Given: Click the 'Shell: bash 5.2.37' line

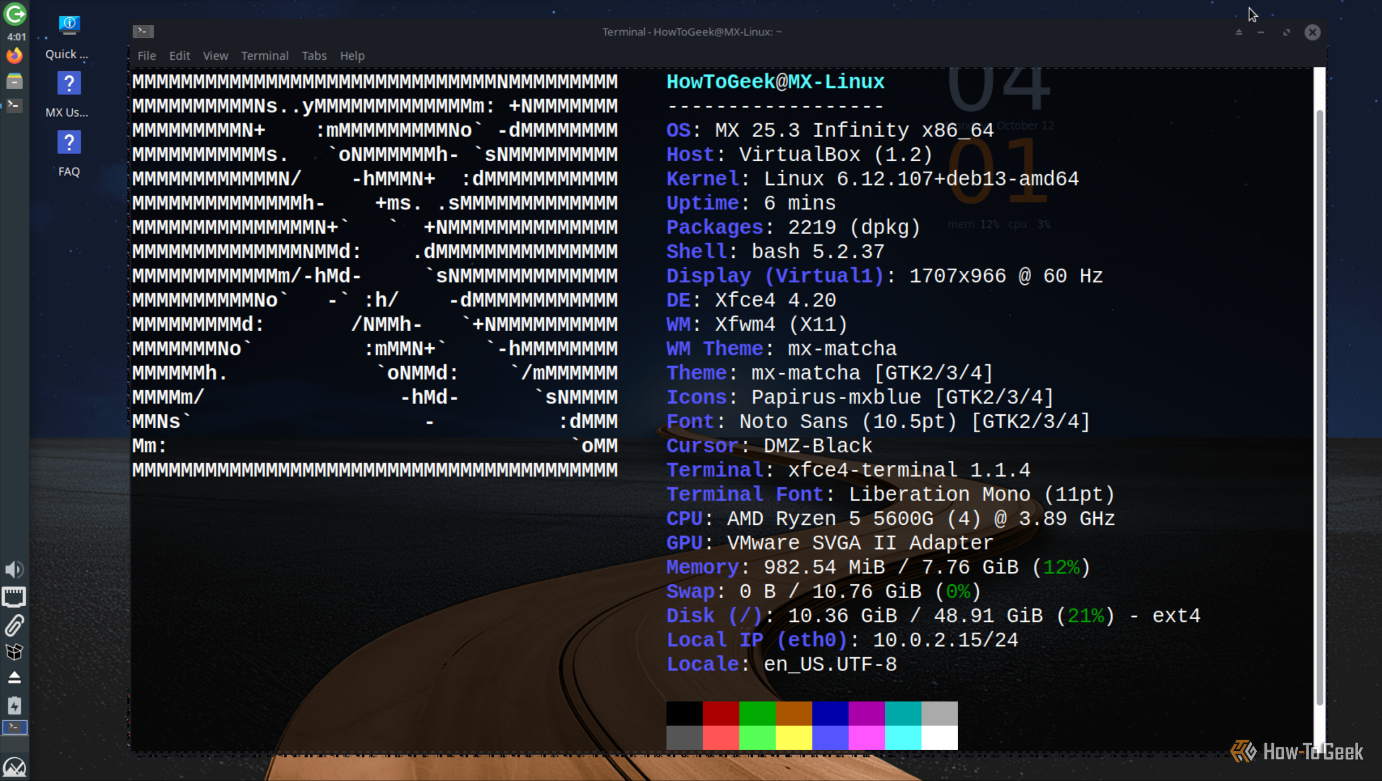Looking at the screenshot, I should (x=775, y=252).
